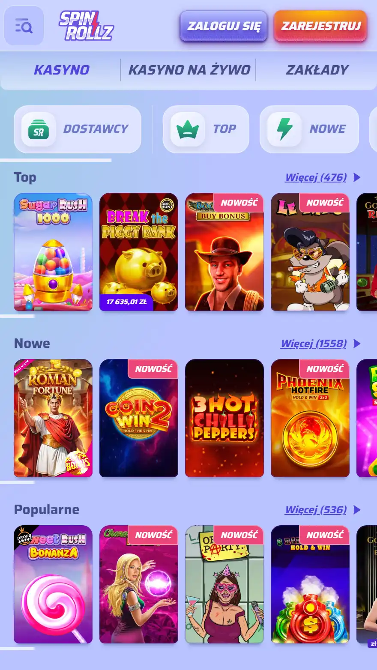The width and height of the screenshot is (377, 670).
Task: Select the green SR Dostawcy icon
Action: (x=39, y=129)
